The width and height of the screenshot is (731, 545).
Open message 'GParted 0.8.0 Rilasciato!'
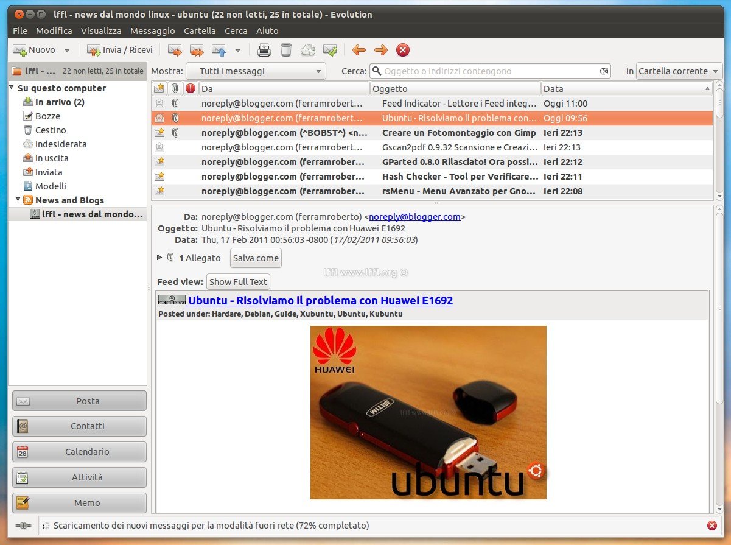click(432, 162)
